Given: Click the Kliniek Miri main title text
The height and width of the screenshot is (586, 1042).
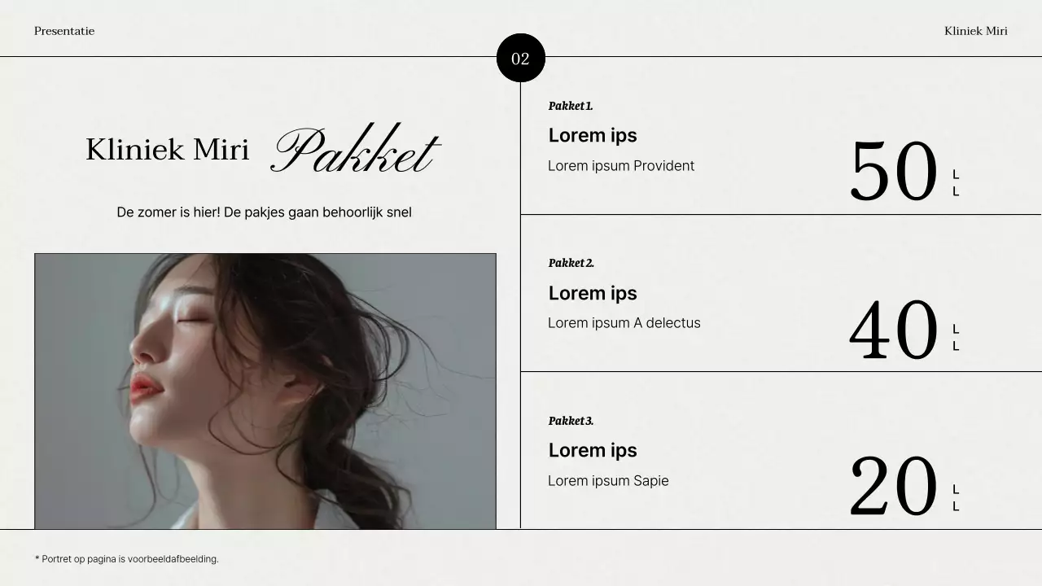Looking at the screenshot, I should [168, 150].
